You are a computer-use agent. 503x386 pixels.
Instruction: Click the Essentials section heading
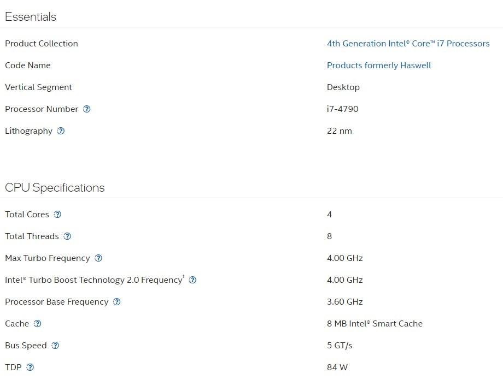click(31, 17)
